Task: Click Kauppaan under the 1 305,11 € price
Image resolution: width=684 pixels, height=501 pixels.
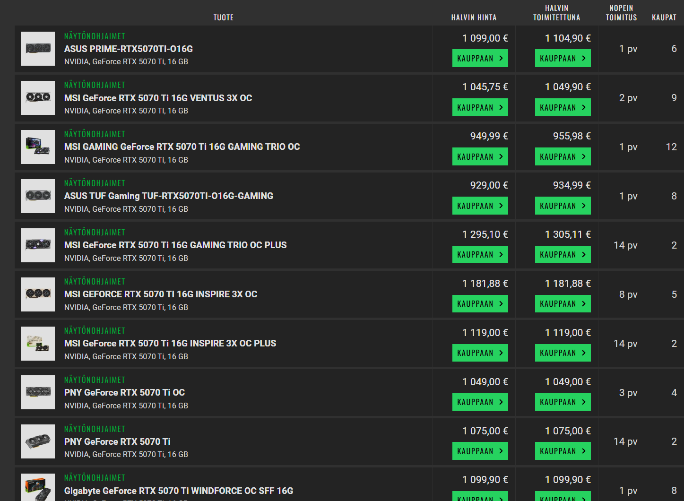Action: [563, 255]
